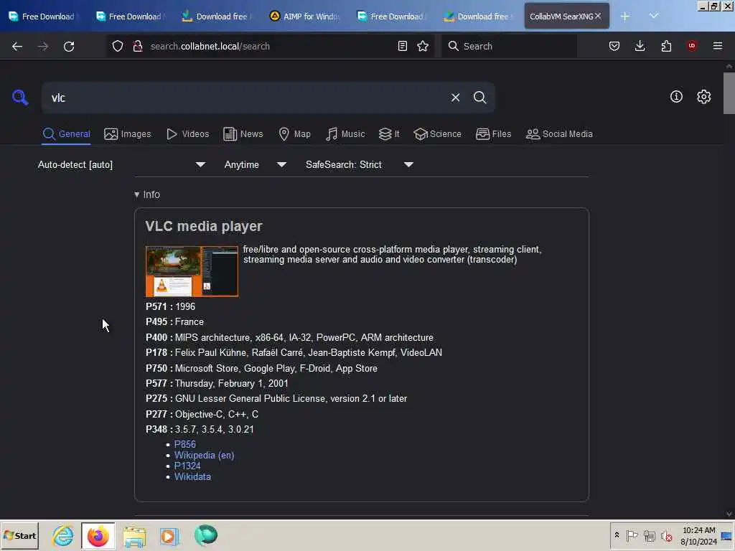This screenshot has height=551, width=735.
Task: Click the muted volume tray icon
Action: pyautogui.click(x=666, y=535)
